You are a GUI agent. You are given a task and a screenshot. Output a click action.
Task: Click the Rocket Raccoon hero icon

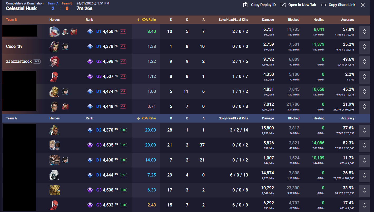pyautogui.click(x=55, y=160)
